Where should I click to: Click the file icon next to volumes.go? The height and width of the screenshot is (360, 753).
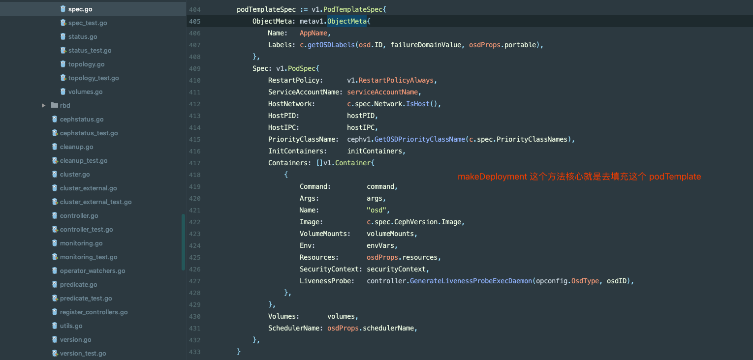63,92
